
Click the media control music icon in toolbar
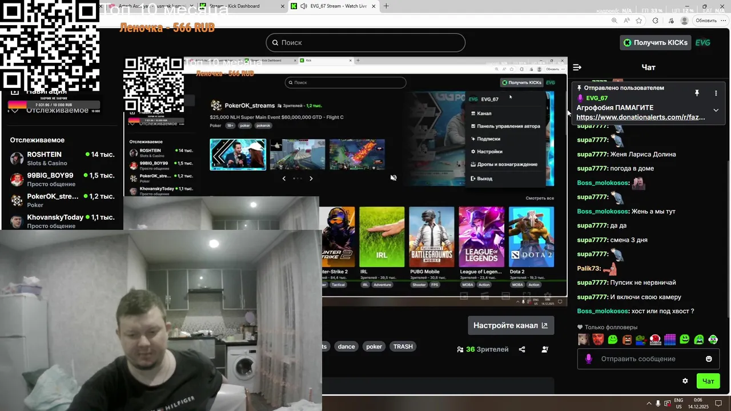pos(670,21)
